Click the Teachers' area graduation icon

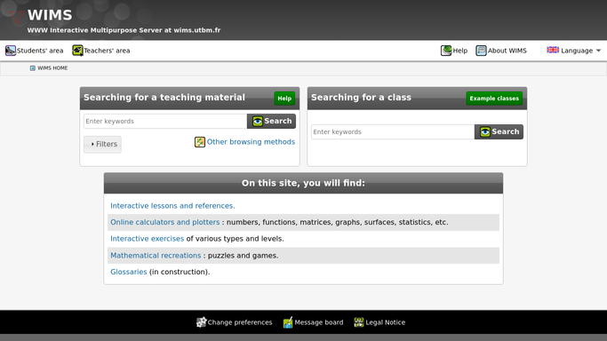point(77,51)
